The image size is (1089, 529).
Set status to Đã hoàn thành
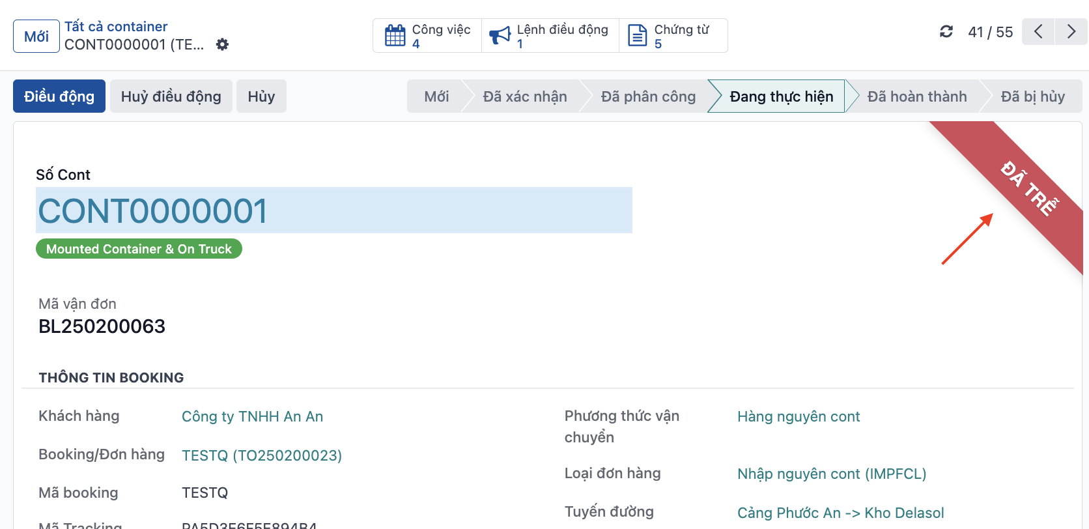pos(917,96)
